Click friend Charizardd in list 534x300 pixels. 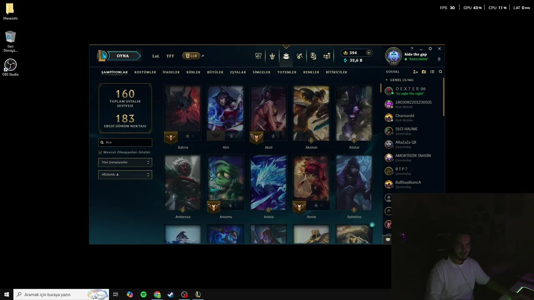(x=413, y=117)
